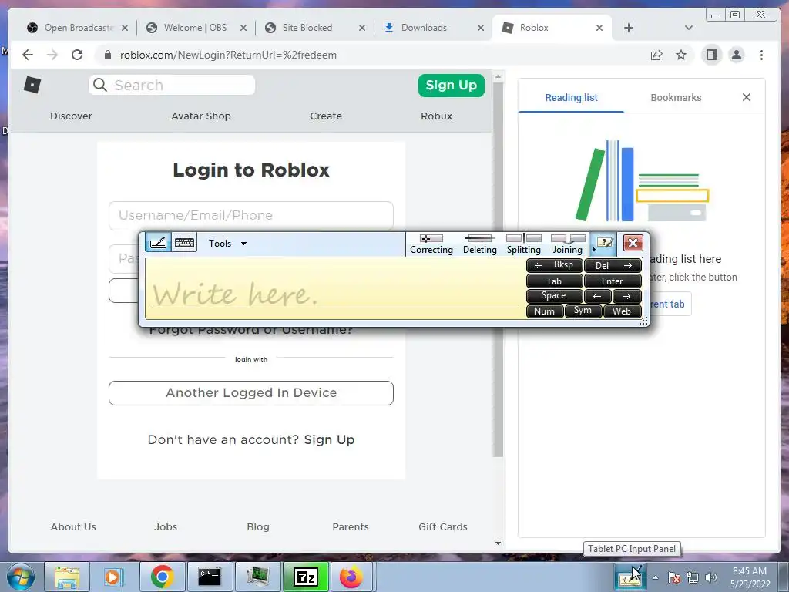Show the Correcting gesture demo

coord(431,244)
